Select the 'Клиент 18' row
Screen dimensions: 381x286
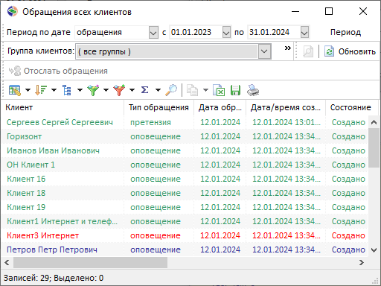tap(185, 193)
